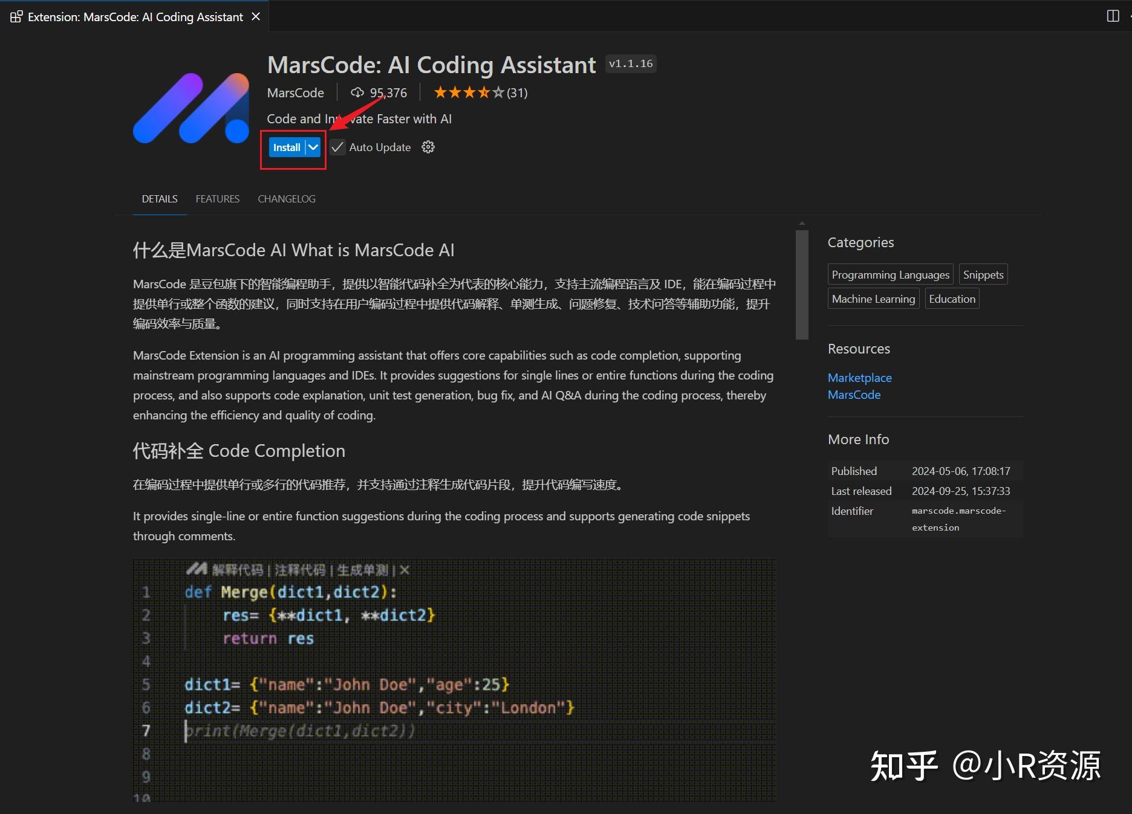Click the content scrollbar handle
The height and width of the screenshot is (814, 1132).
pos(801,284)
